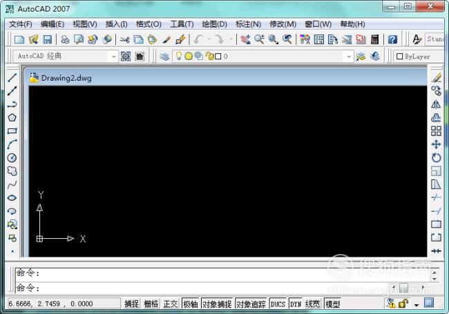
Task: Select the Array modify tool
Action: (436, 131)
